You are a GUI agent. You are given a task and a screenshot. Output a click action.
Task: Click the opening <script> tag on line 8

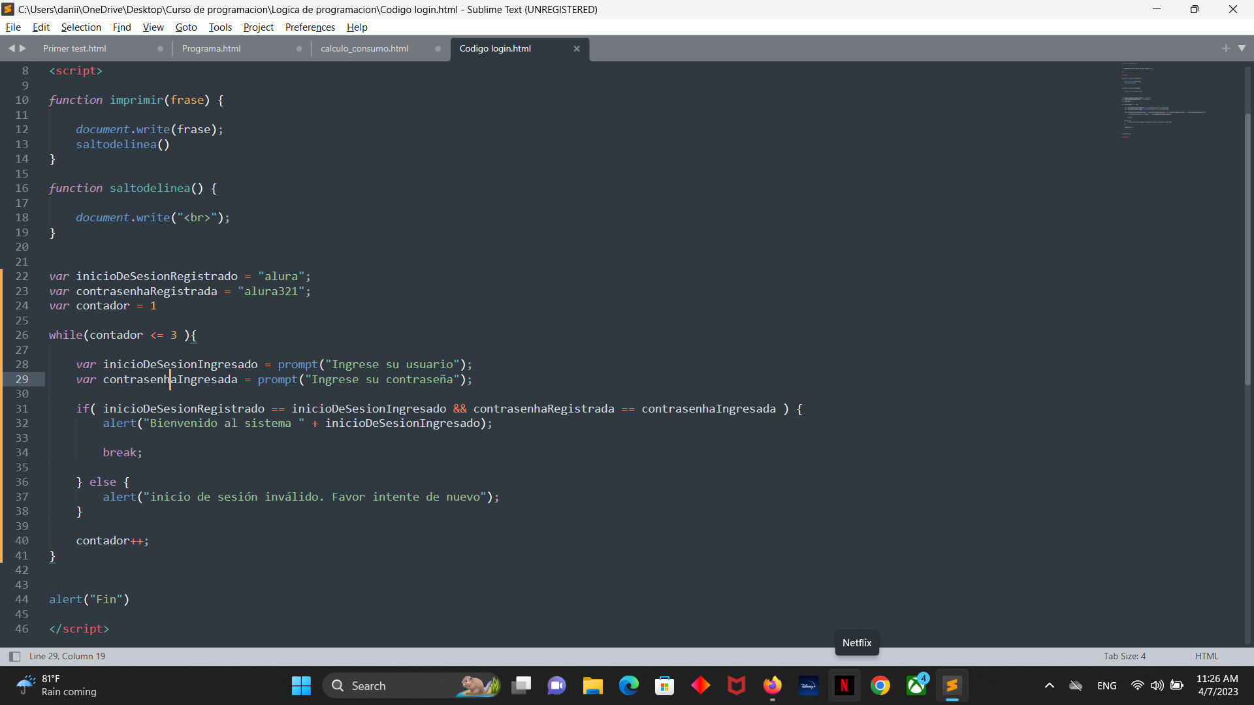(x=76, y=70)
